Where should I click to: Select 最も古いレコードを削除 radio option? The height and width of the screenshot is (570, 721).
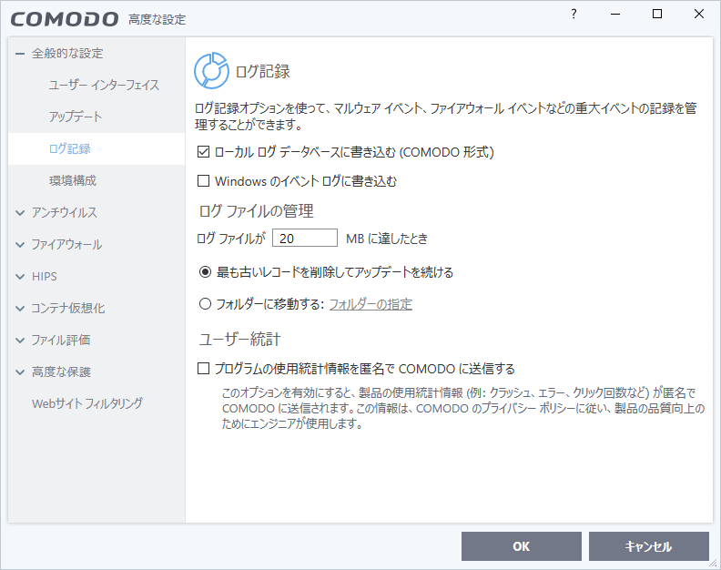tap(205, 272)
